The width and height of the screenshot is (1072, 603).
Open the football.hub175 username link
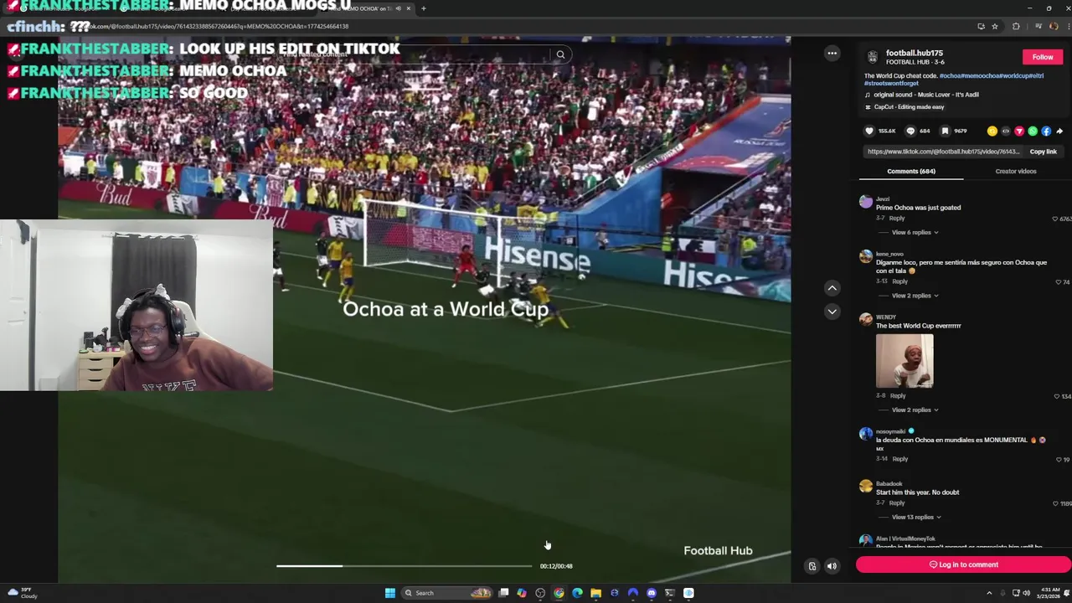[x=915, y=53]
